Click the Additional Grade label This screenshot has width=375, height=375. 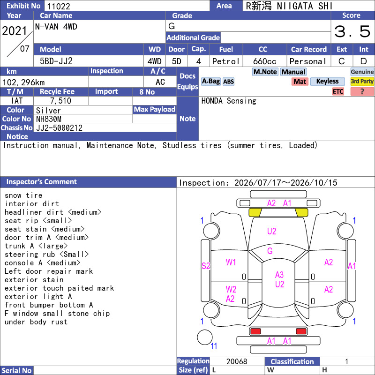point(193,37)
